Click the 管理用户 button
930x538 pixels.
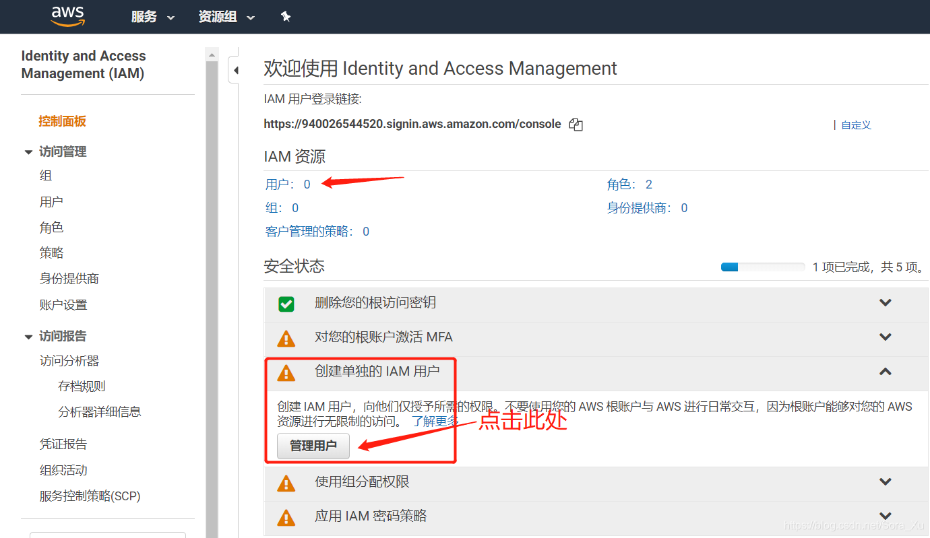313,446
